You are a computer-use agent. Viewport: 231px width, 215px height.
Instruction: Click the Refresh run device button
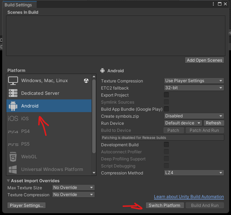214,123
